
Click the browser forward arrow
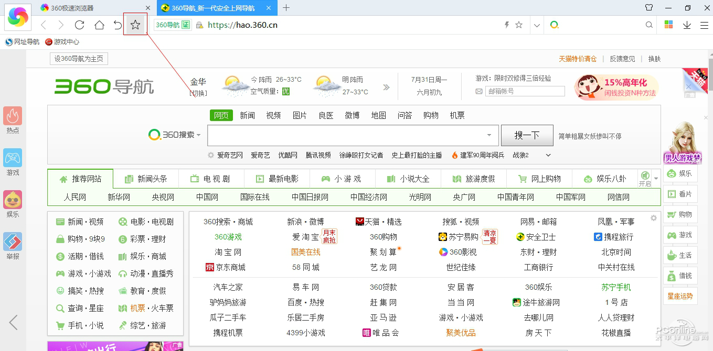[61, 25]
